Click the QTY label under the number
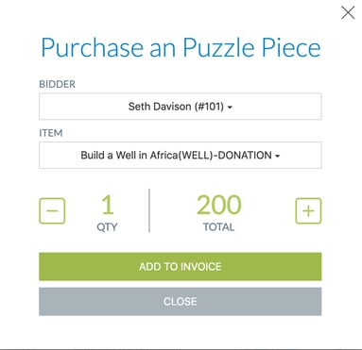Viewport: 362px width, 350px height. point(107,227)
